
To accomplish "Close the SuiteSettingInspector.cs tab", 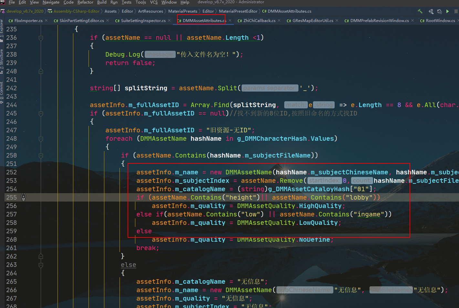I will pyautogui.click(x=169, y=20).
